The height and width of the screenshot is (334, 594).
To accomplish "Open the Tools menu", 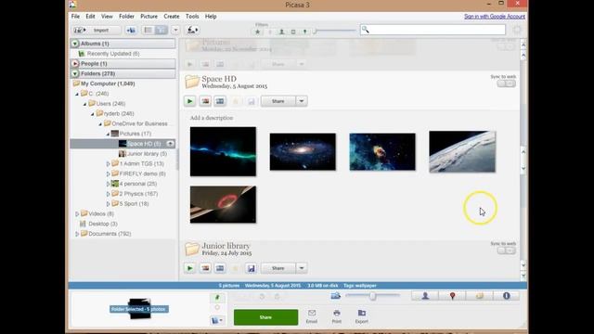I will [x=192, y=17].
